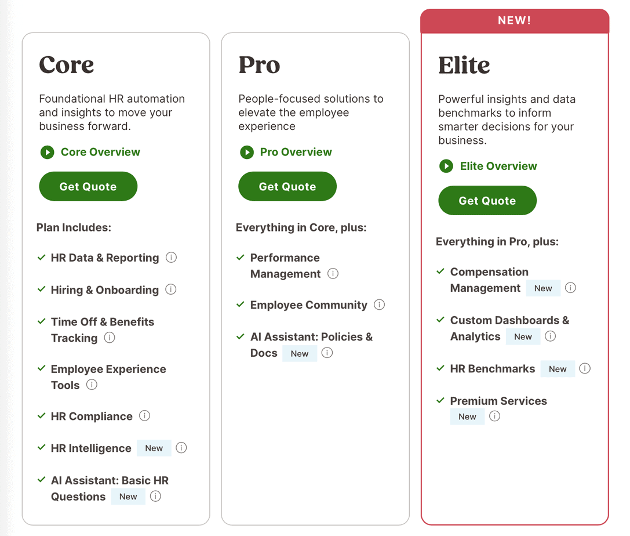Open info icon beside Premium Services
This screenshot has width=630, height=536.
pos(494,416)
